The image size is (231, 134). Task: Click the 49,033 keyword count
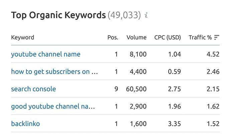[124, 15]
